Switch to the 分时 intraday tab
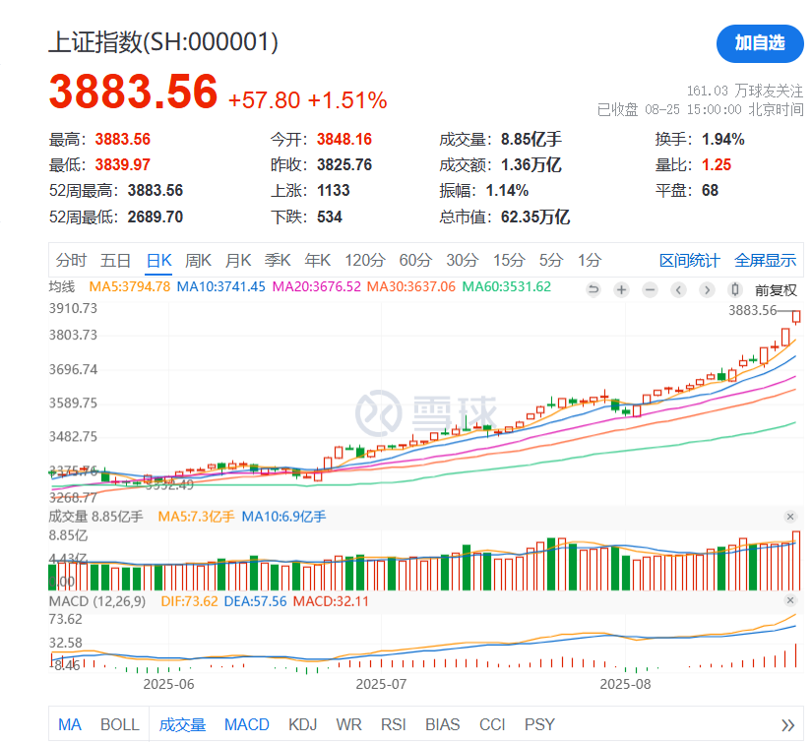The image size is (812, 744). [71, 261]
